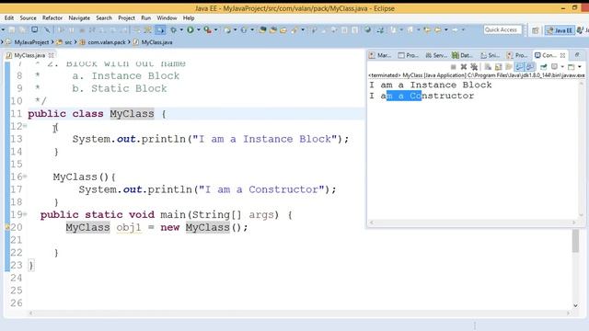Viewport: 589px width, 331px height.
Task: Collapse the instance block at line 12
Action: click(x=25, y=126)
